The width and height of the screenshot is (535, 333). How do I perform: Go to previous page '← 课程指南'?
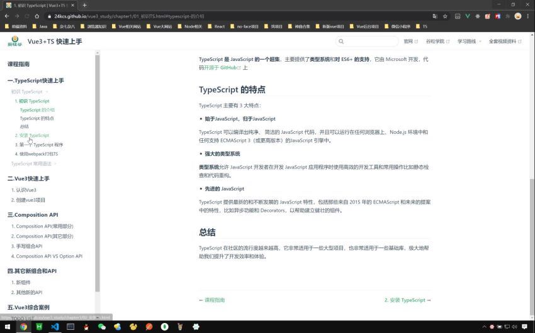point(211,300)
